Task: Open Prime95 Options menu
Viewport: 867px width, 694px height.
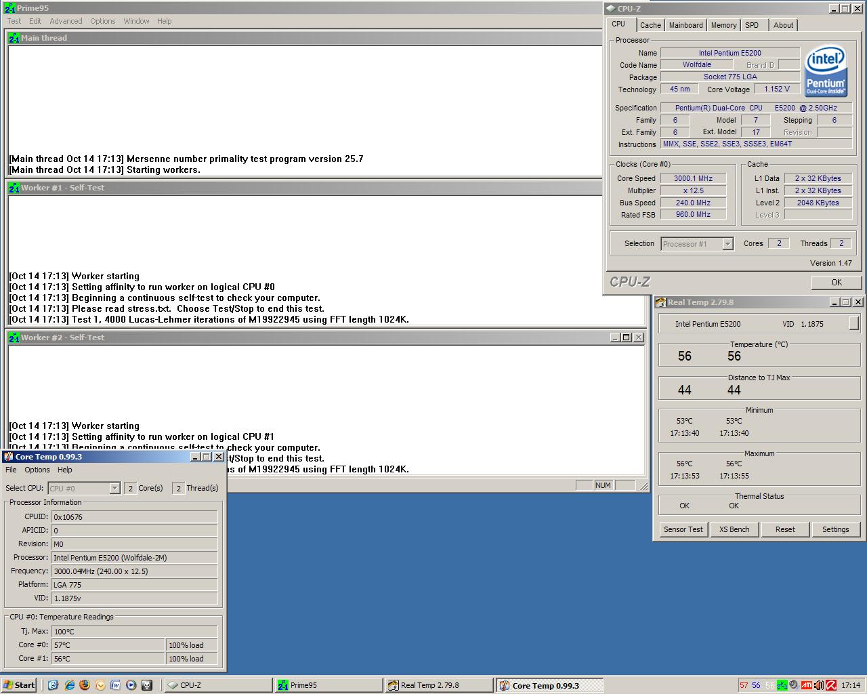Action: click(103, 21)
